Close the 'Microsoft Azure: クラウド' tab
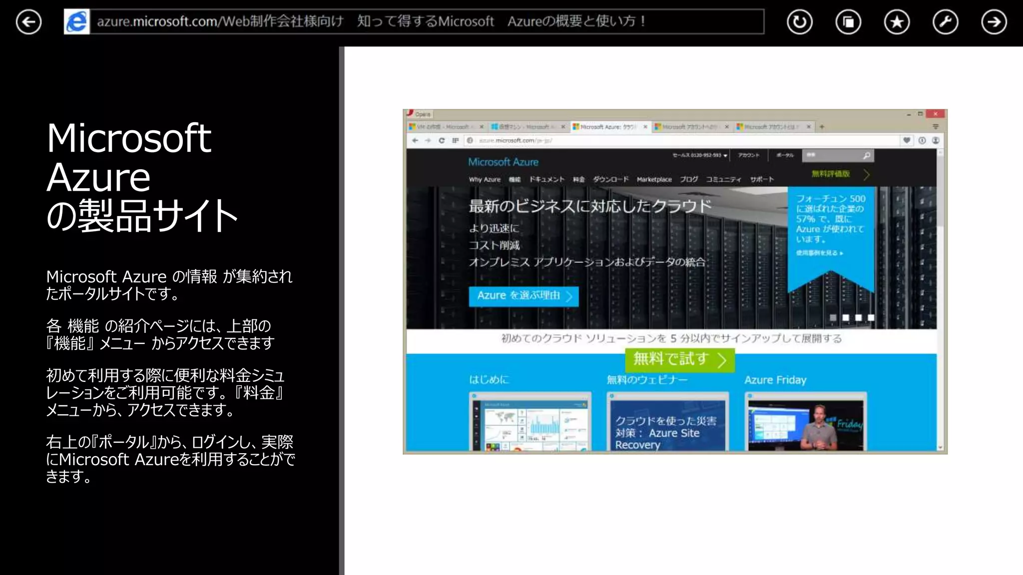Viewport: 1023px width, 575px height. [645, 127]
